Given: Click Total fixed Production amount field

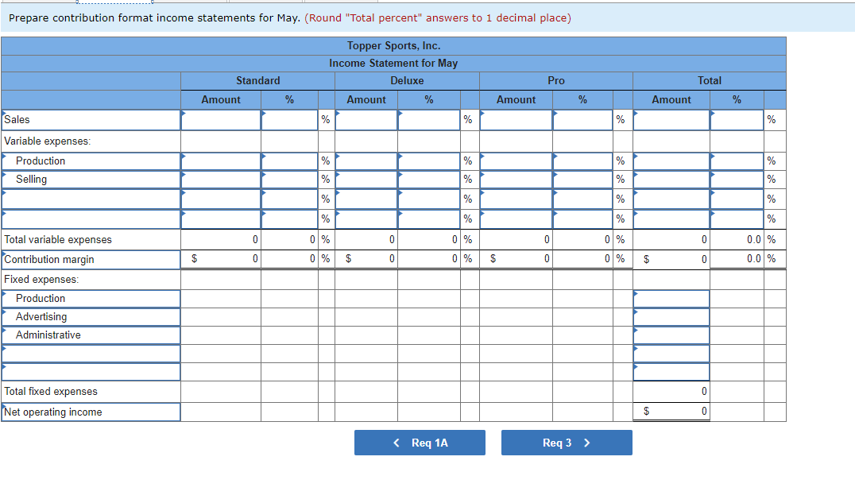Looking at the screenshot, I should click(x=671, y=299).
